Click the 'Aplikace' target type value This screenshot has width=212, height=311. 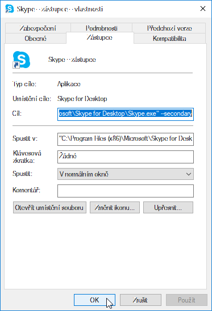click(69, 84)
